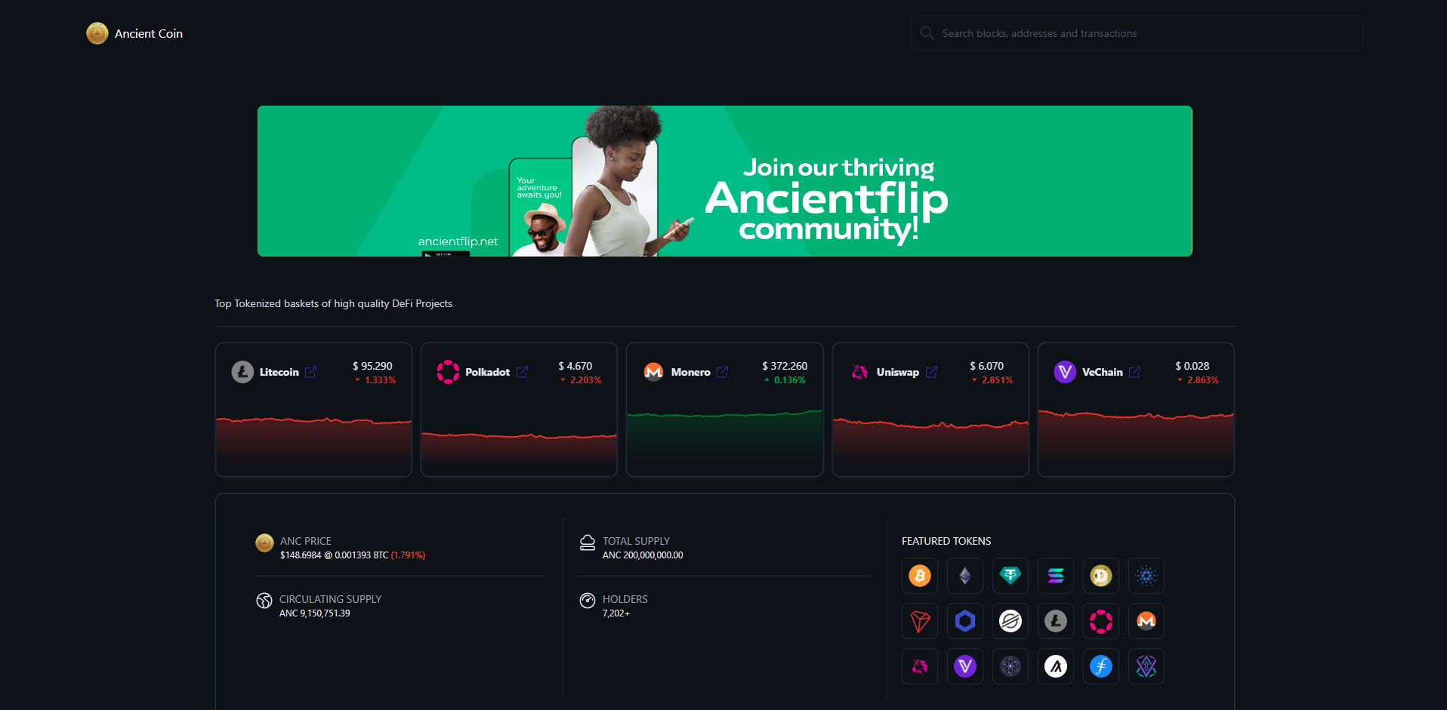1447x710 pixels.
Task: Click the gold coin icon beside ANC PRICE
Action: click(x=264, y=543)
